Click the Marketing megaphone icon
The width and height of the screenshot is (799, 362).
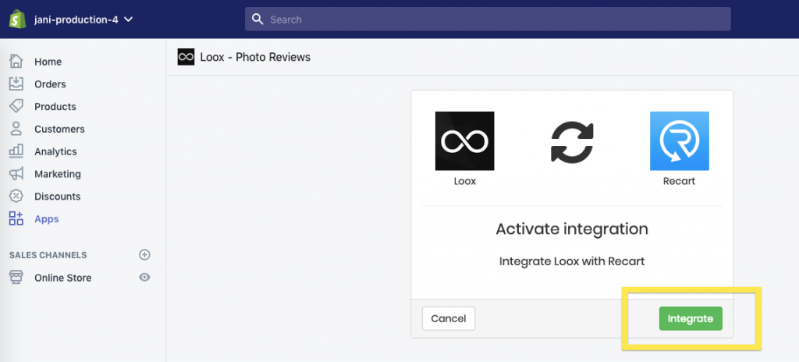click(16, 173)
